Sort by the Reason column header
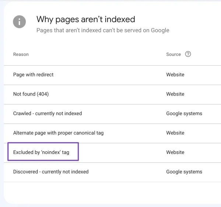The width and height of the screenshot is (221, 207). point(21,54)
